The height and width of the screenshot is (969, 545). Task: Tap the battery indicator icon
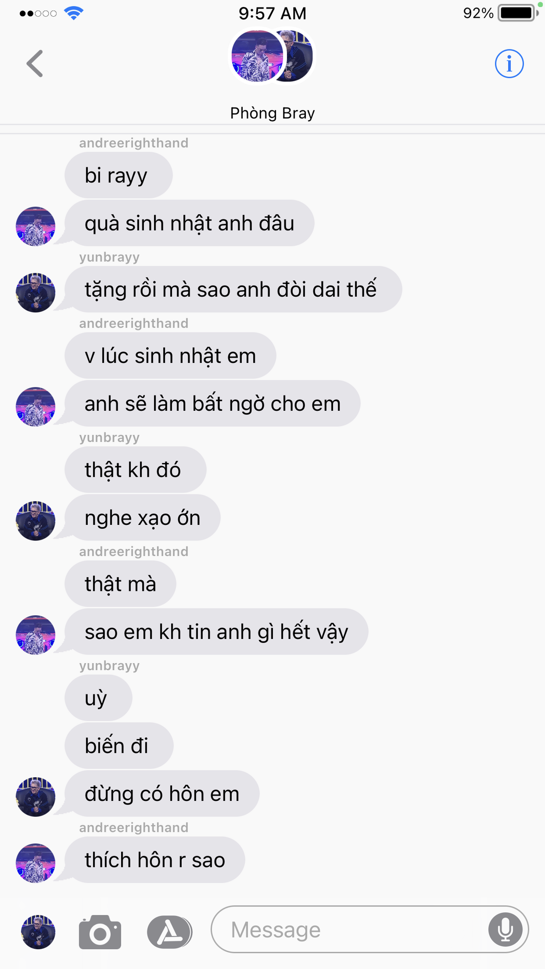pyautogui.click(x=517, y=13)
